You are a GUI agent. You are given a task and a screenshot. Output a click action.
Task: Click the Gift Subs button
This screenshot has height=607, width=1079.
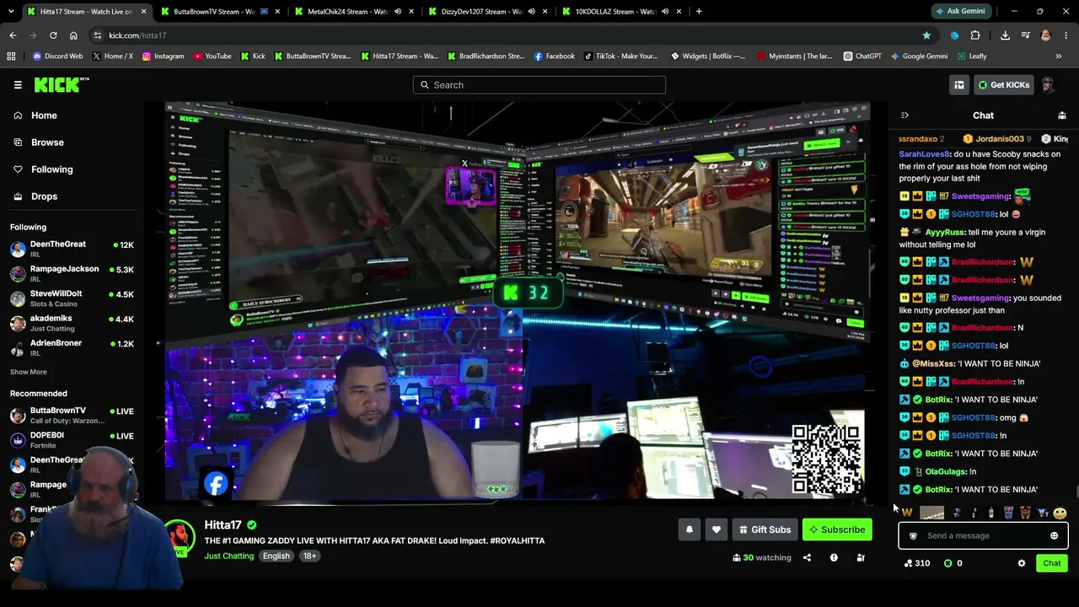tap(765, 529)
